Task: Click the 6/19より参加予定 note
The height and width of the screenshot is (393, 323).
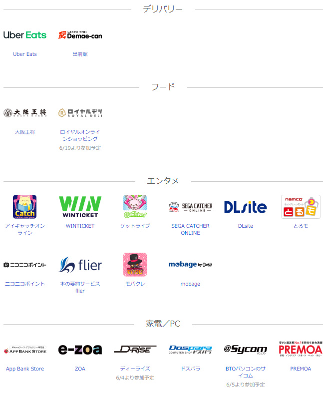Action: coord(80,148)
